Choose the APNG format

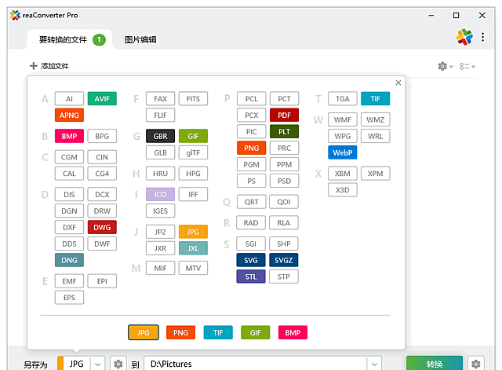(69, 115)
